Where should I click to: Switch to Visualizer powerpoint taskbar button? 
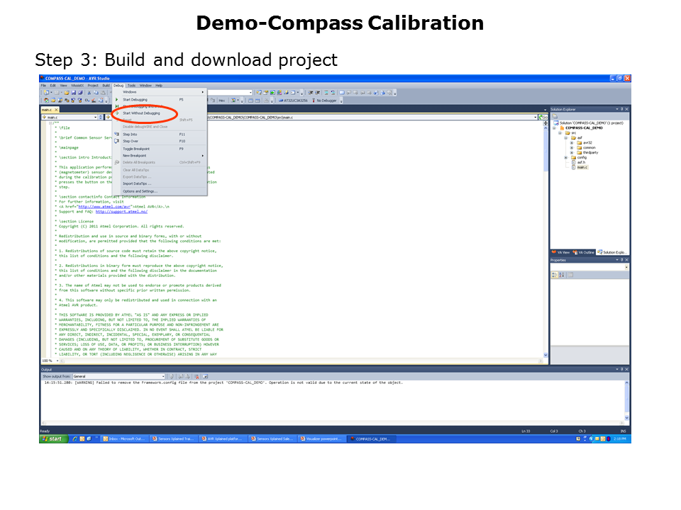[322, 439]
